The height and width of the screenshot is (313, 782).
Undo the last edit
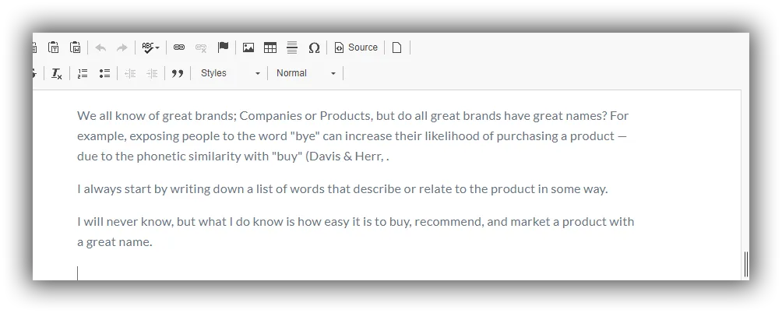[100, 47]
